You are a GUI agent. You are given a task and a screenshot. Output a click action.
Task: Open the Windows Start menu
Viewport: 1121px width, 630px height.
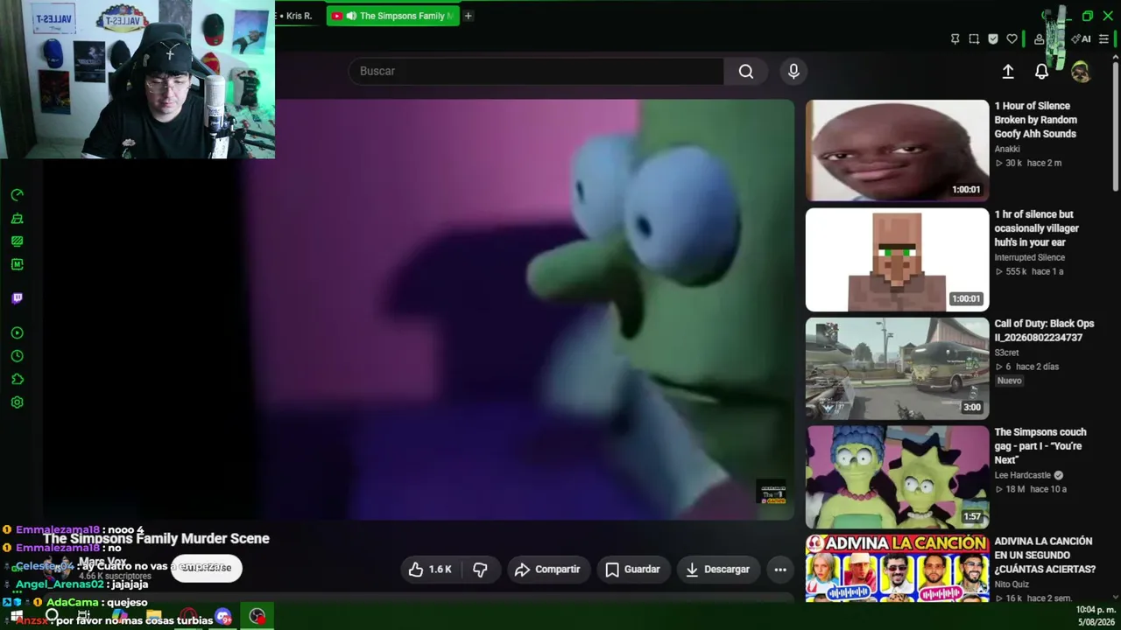[17, 618]
